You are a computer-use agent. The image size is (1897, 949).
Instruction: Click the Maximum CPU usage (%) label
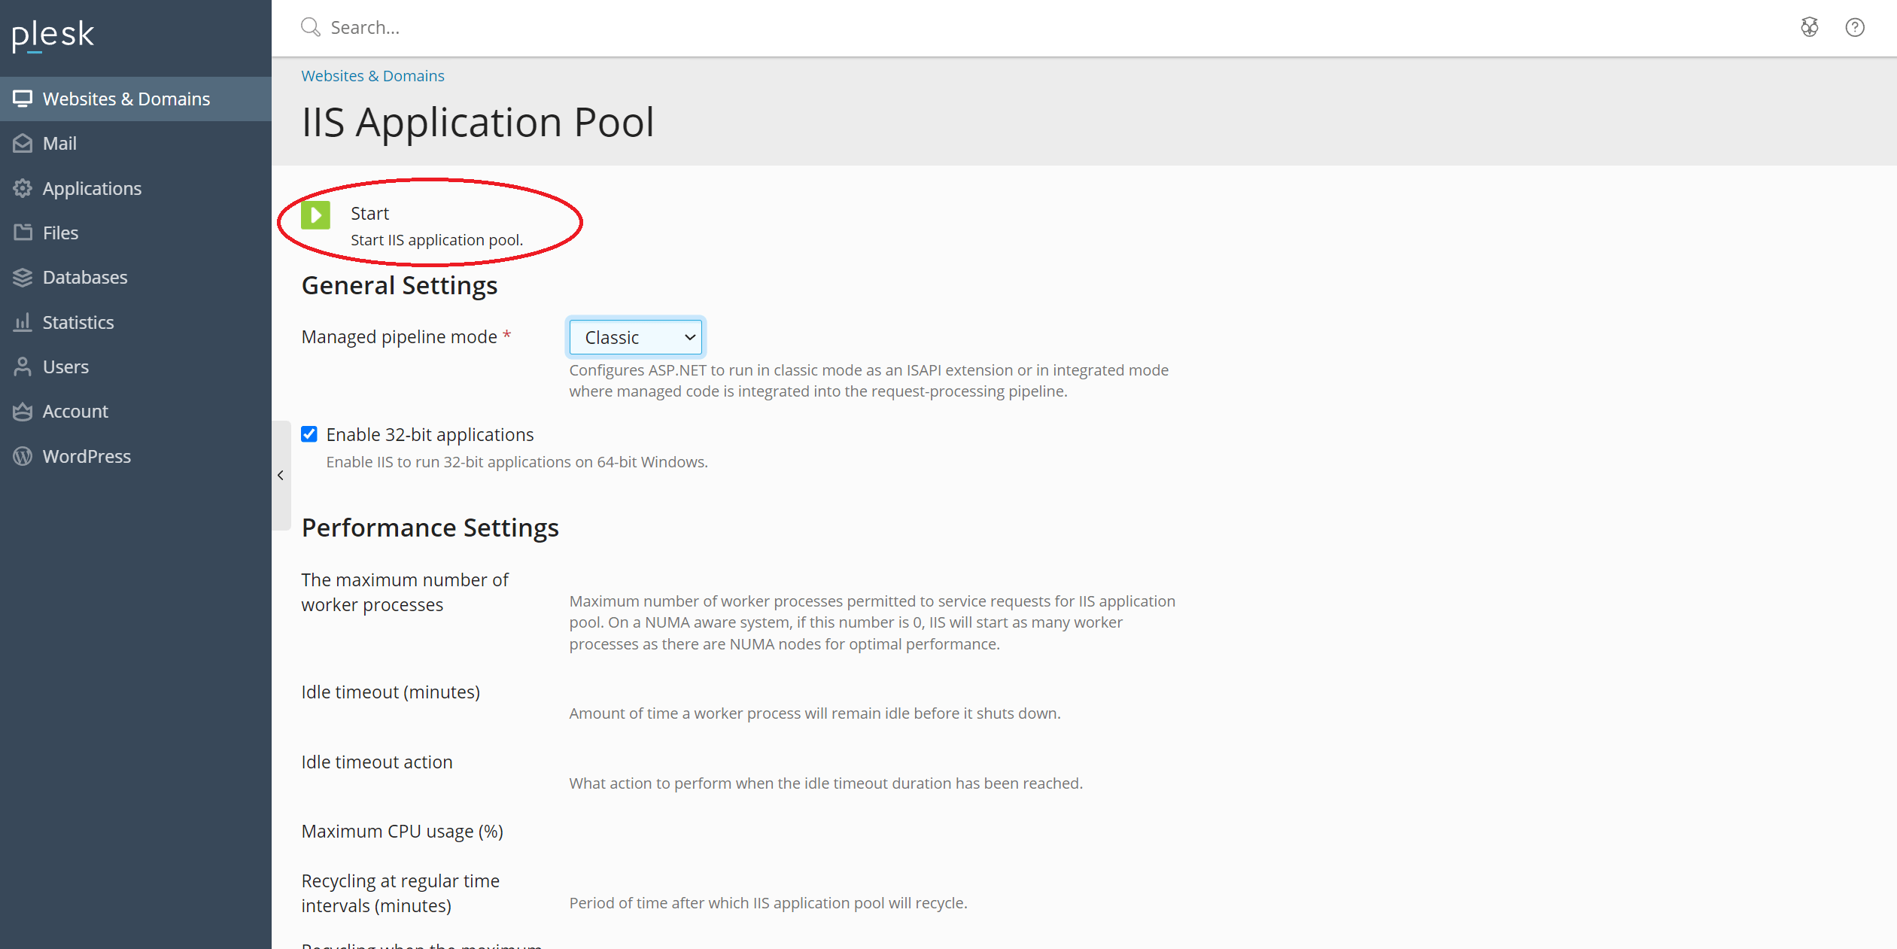[x=402, y=832]
